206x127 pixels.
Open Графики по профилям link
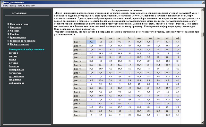click(x=23, y=41)
